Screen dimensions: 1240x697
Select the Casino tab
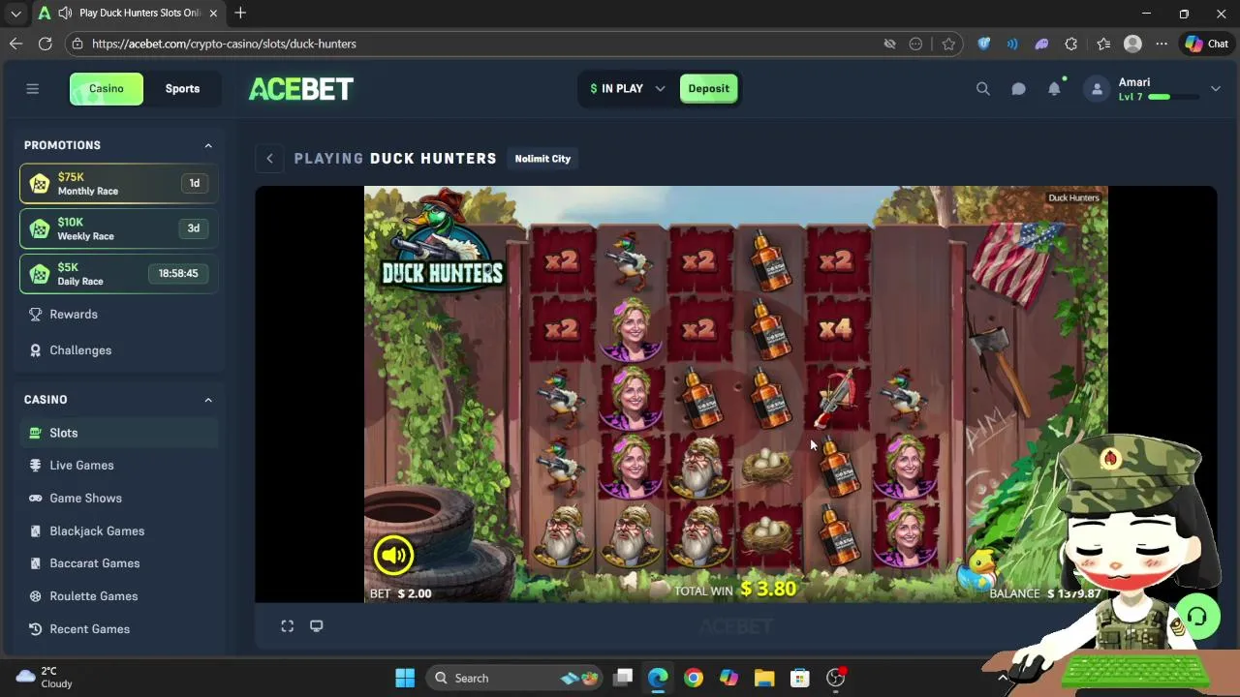pyautogui.click(x=107, y=89)
